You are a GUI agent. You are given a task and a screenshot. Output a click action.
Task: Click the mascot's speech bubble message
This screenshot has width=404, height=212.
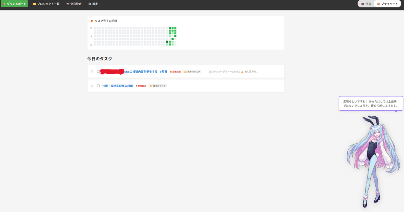(x=371, y=103)
